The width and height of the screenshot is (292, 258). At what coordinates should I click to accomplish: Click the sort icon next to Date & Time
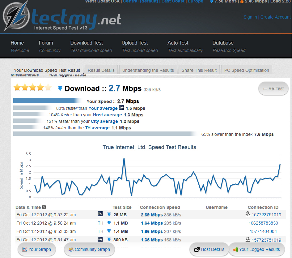point(44,207)
